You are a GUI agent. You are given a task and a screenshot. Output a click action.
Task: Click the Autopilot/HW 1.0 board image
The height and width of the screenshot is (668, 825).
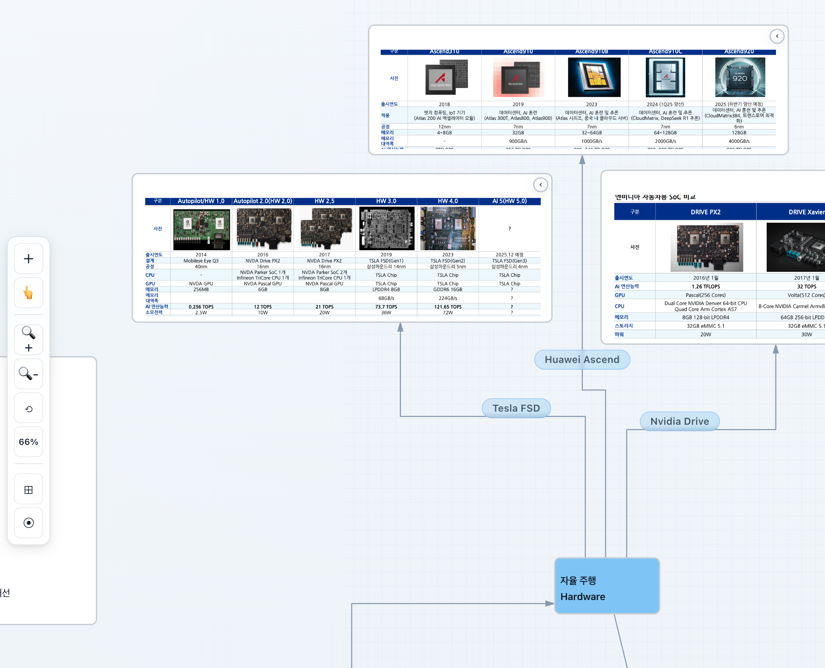tap(201, 229)
